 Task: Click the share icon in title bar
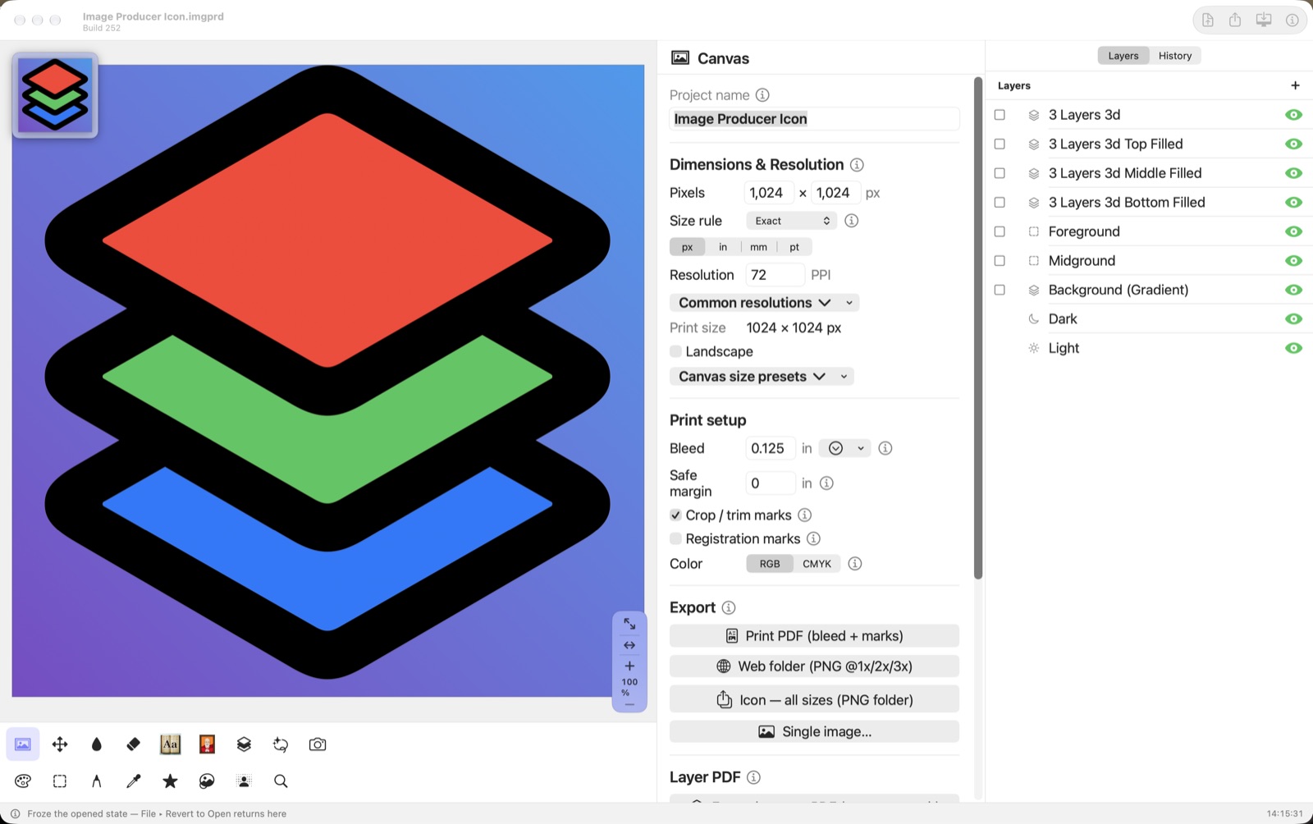click(1235, 20)
